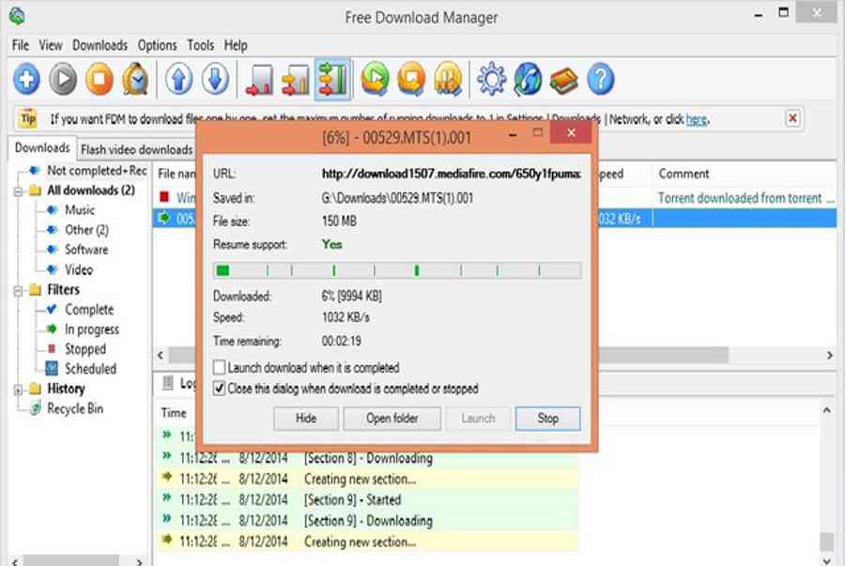Select light traffic usage mode icon
The height and width of the screenshot is (566, 845).
click(259, 80)
